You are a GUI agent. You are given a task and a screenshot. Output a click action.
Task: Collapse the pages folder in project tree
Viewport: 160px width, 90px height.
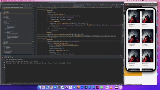pyautogui.click(x=5, y=25)
